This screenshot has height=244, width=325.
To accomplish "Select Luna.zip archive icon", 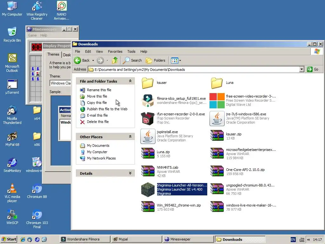I will 148,153.
